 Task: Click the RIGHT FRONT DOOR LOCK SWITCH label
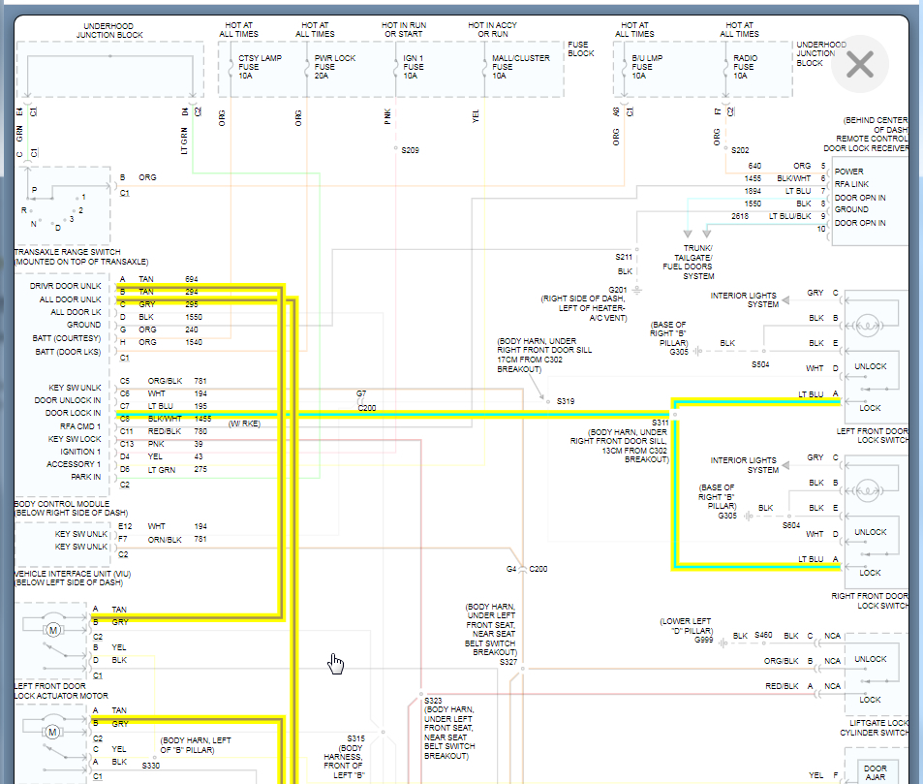point(870,601)
